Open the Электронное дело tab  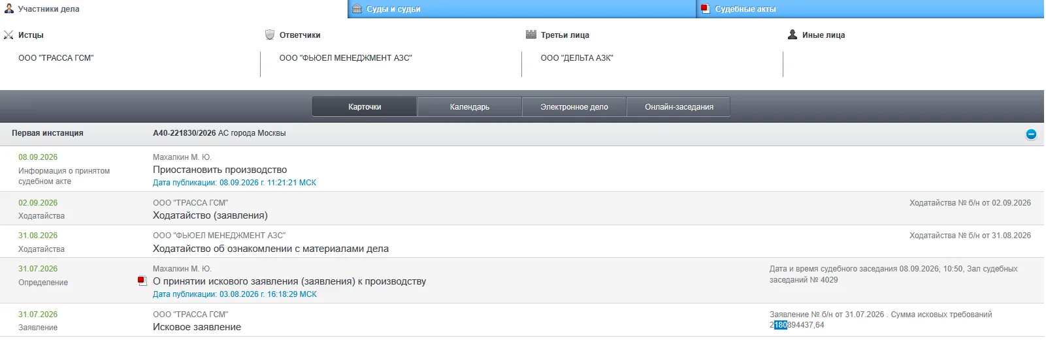click(574, 107)
